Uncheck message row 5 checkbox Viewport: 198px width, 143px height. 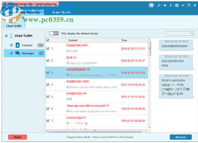(x=48, y=97)
